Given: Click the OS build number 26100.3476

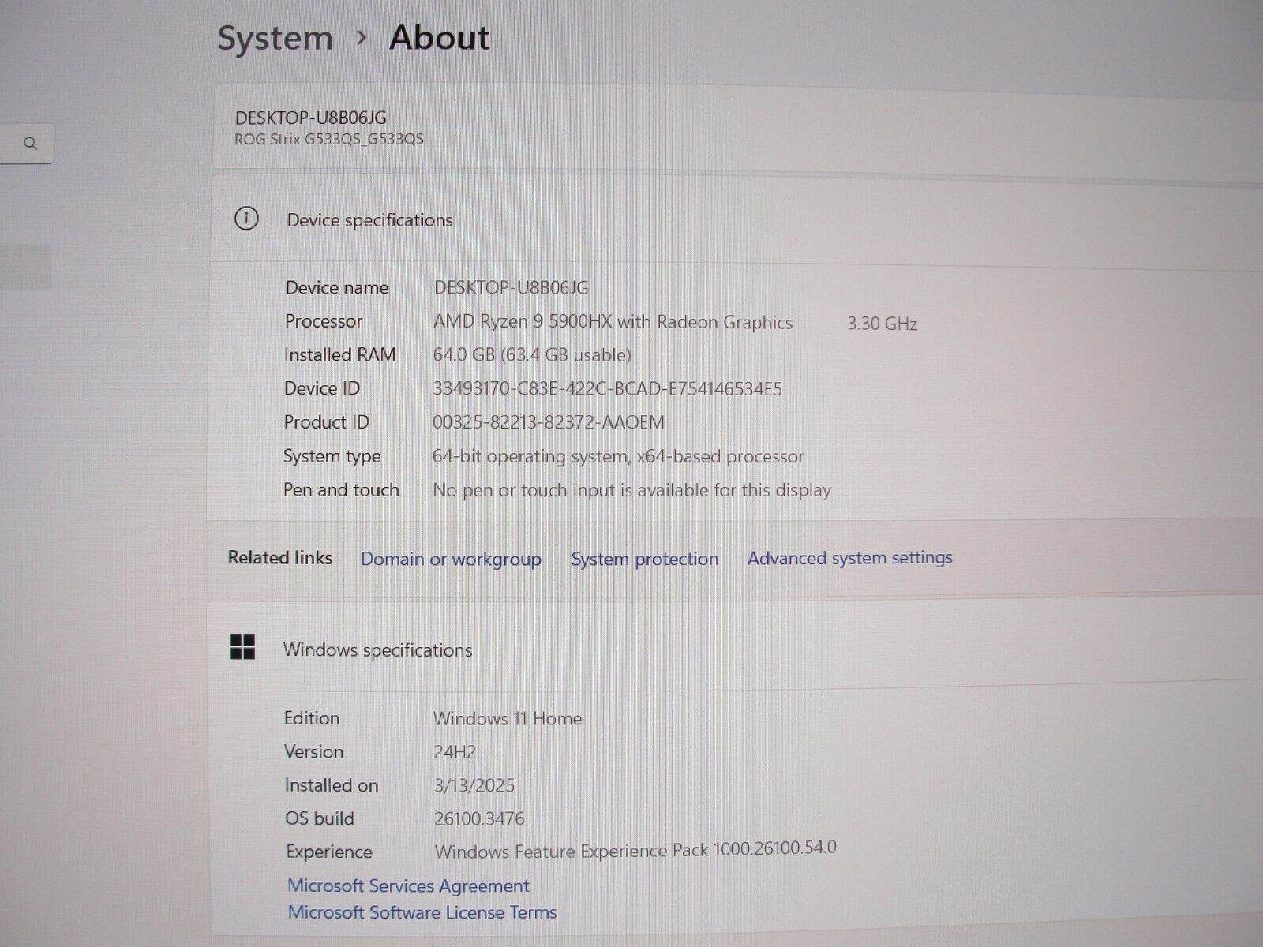Looking at the screenshot, I should point(479,818).
